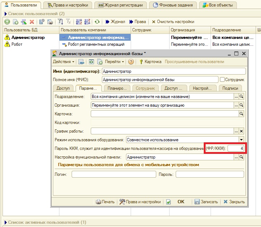The image size is (261, 227).
Task: Search Карточка with magnifier icon
Action: click(241, 114)
